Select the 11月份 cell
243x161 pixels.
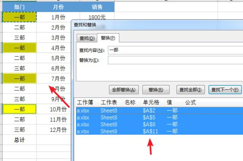54,119
